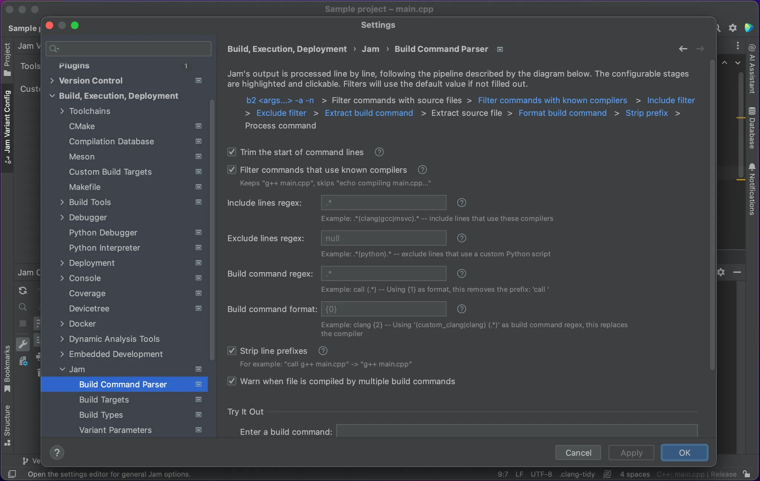Click the minimize dash icon in the right panel
This screenshot has width=760, height=481.
pos(737,272)
